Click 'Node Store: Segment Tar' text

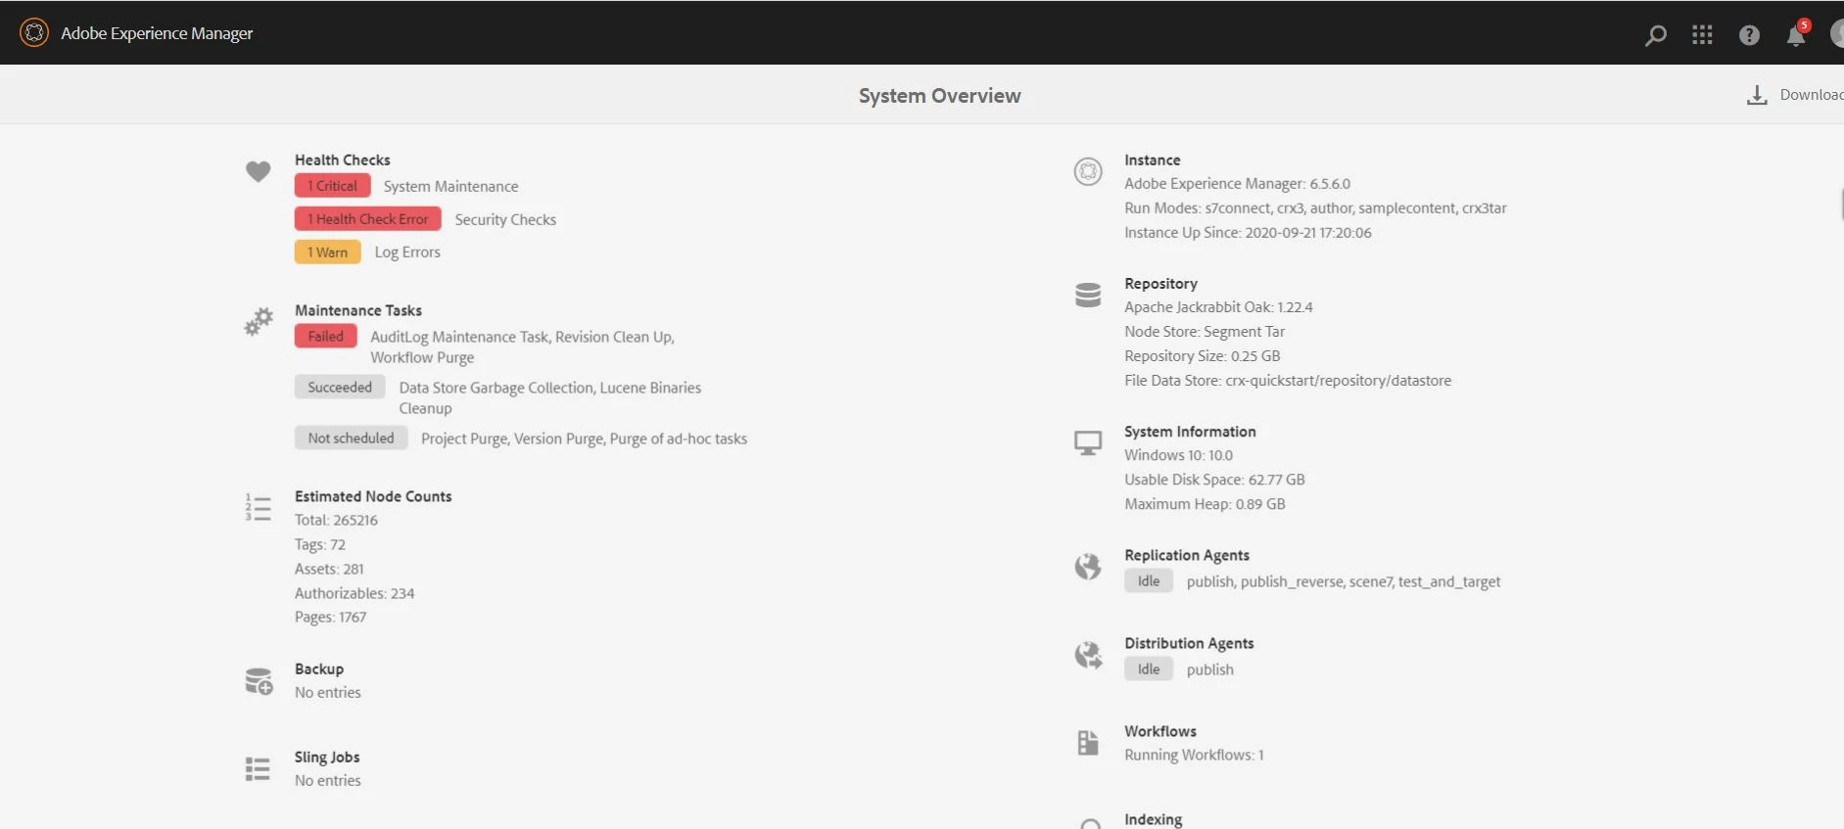point(1205,331)
